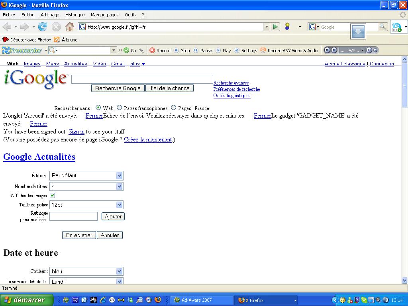Image resolution: width=408 pixels, height=306 pixels.
Task: Click the magnifier in Google search box
Action: (382, 27)
